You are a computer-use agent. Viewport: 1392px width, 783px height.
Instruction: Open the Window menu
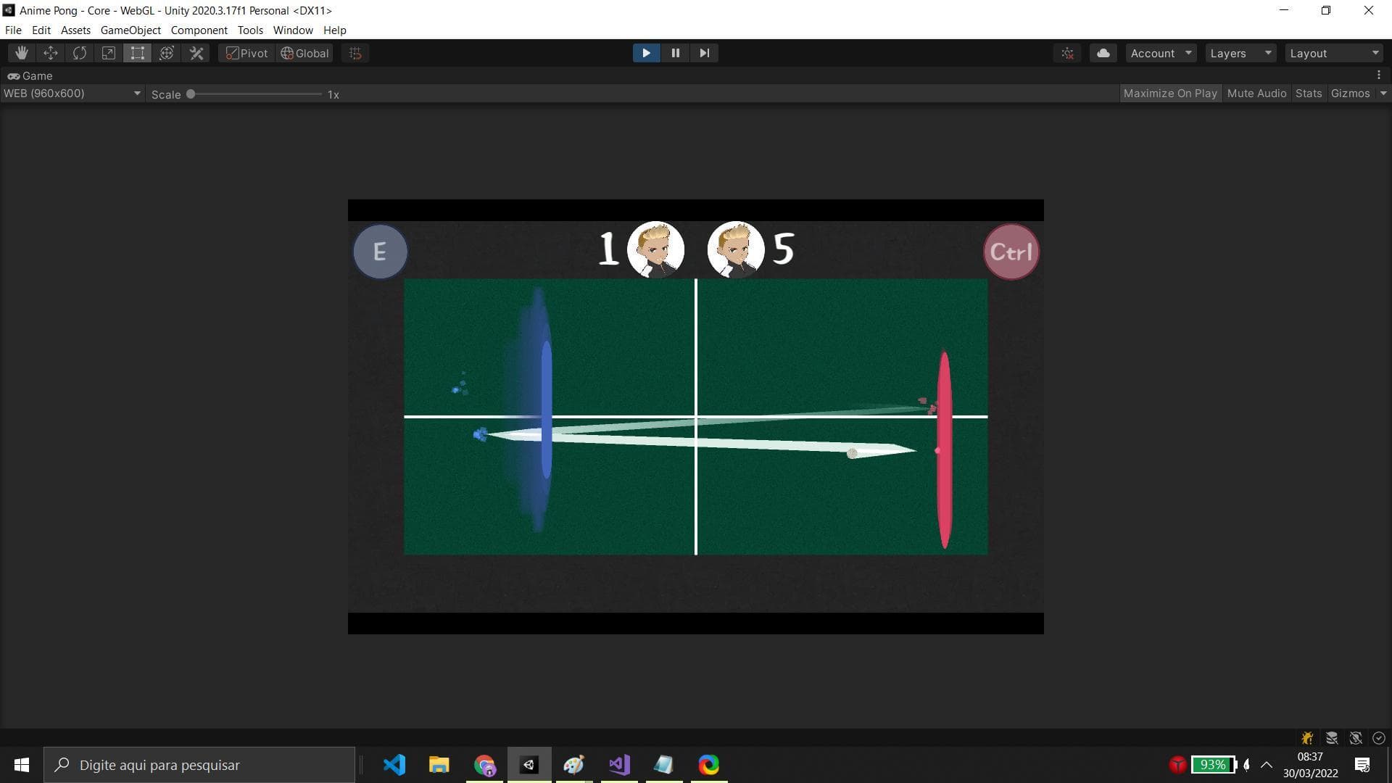coord(292,30)
